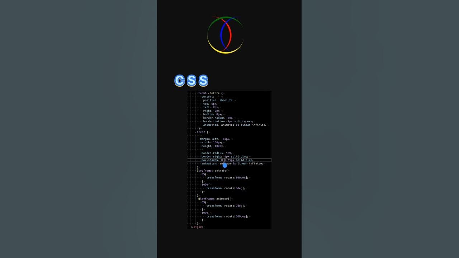Click the closing </style> tag

[x=197, y=227]
